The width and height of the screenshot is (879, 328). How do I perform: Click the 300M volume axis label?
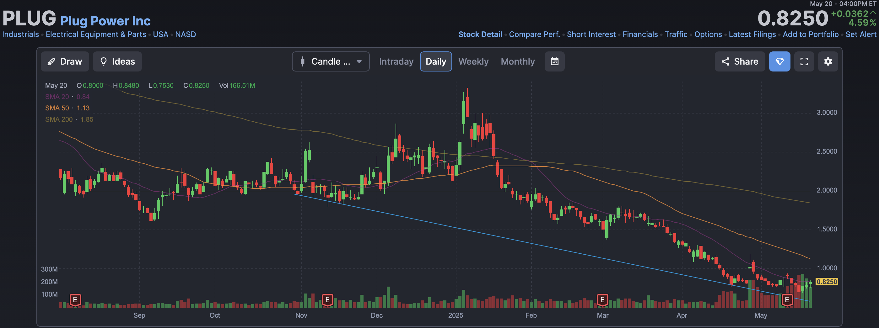click(49, 269)
